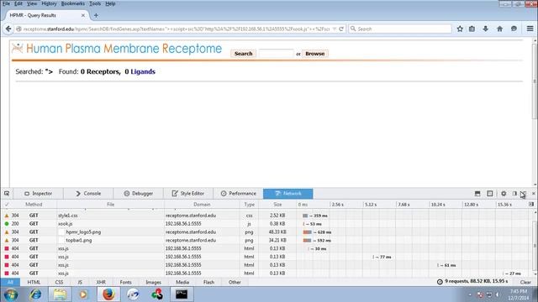The image size is (538, 302).
Task: Close the HPMR - Query Results tab
Action: tap(83, 15)
